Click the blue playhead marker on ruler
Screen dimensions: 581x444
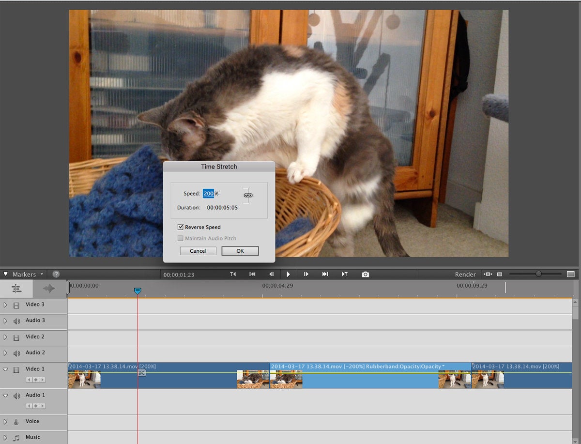point(138,291)
